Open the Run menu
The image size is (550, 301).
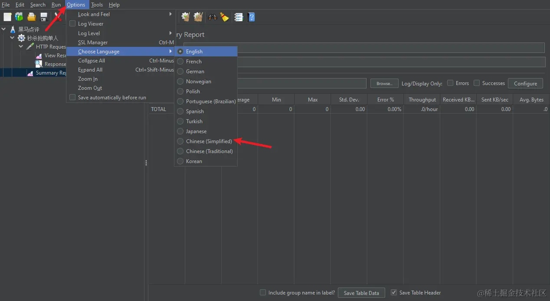[x=56, y=4]
